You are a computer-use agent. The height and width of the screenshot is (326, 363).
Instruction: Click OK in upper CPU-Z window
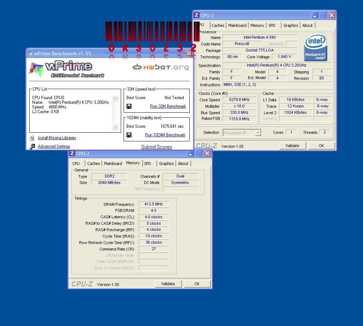click(321, 146)
